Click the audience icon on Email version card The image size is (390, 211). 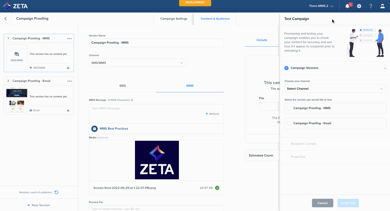click(x=68, y=110)
